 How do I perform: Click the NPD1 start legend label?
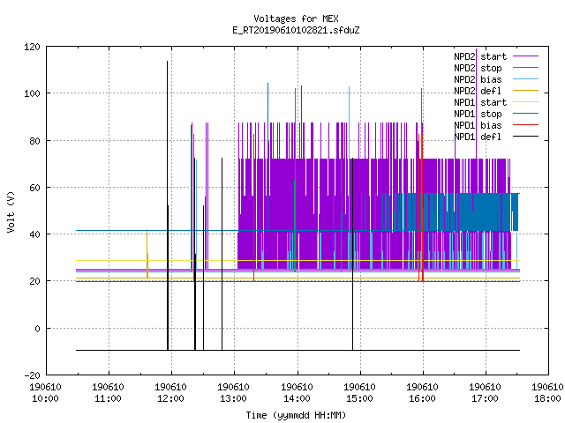[x=480, y=102]
